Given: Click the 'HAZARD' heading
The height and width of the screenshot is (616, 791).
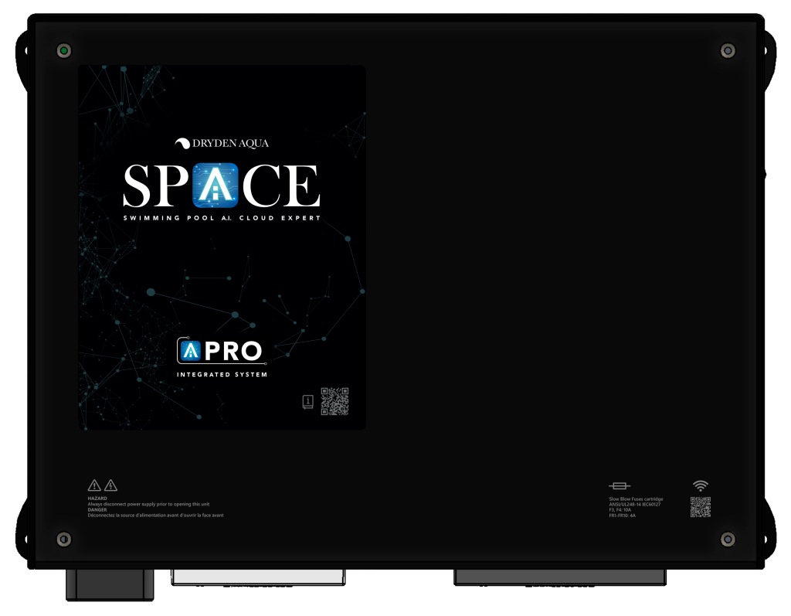Looking at the screenshot, I should [97, 499].
